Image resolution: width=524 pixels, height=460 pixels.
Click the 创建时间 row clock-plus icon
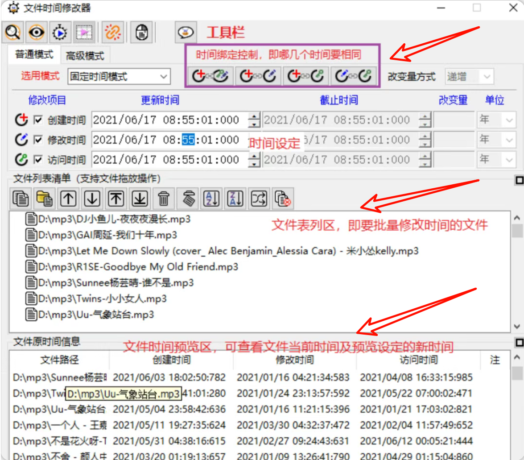(x=21, y=120)
